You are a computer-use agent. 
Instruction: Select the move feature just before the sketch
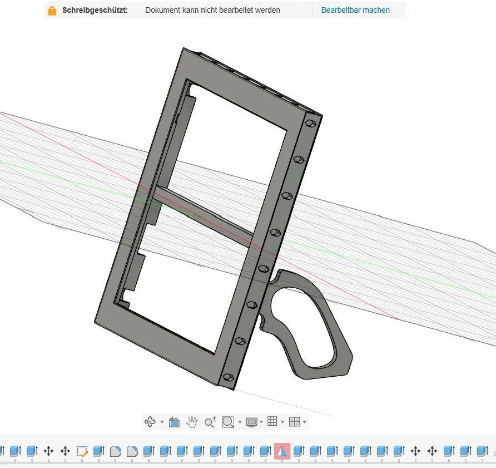pyautogui.click(x=65, y=451)
